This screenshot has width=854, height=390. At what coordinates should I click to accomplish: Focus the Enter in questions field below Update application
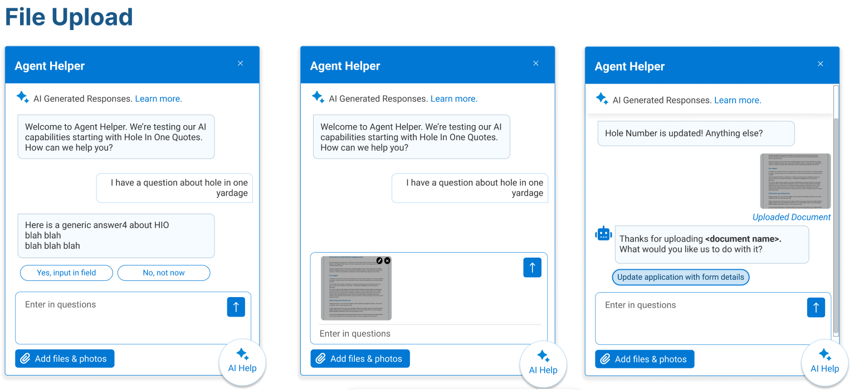point(713,318)
